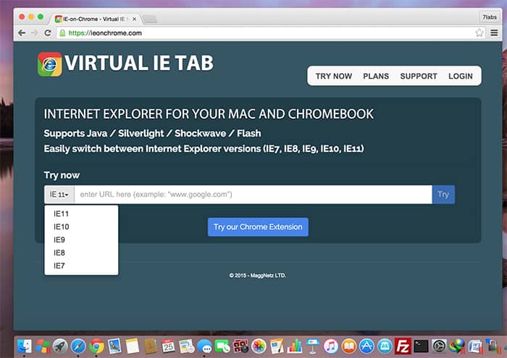Open FaceTime in the dock
The width and height of the screenshot is (507, 358).
point(222,346)
